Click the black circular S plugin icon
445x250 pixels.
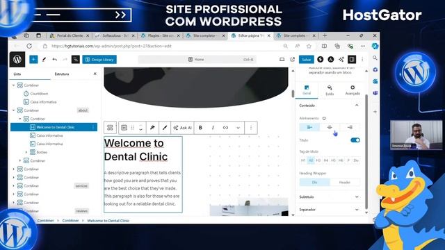tap(321, 60)
